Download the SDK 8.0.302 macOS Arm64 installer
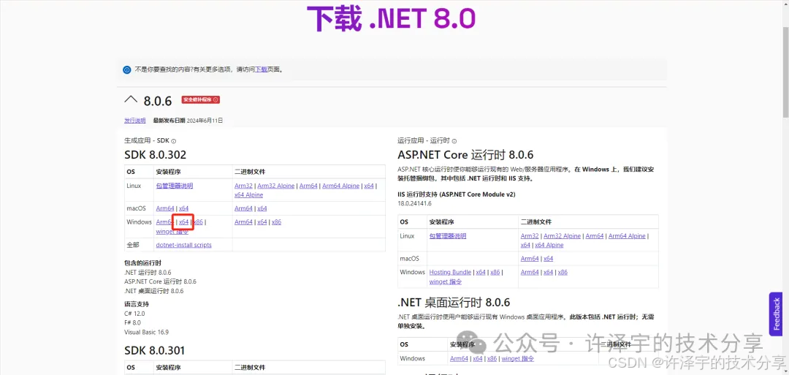The width and height of the screenshot is (789, 375). click(x=165, y=208)
